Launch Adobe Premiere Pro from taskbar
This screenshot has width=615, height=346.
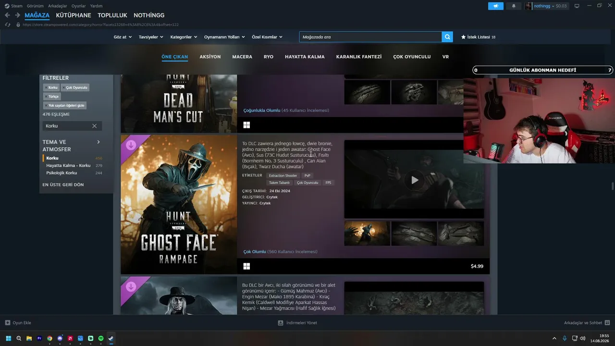pyautogui.click(x=39, y=338)
